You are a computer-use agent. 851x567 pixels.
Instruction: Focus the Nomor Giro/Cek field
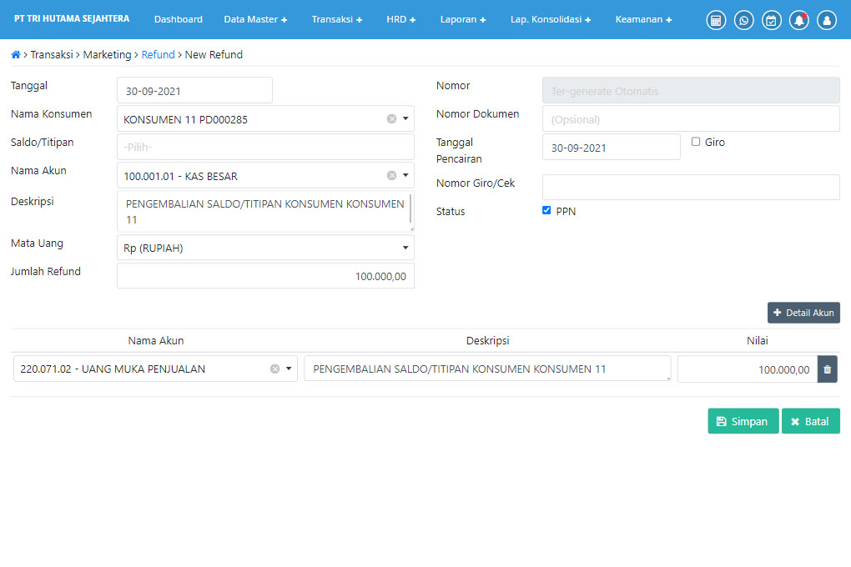coord(691,187)
